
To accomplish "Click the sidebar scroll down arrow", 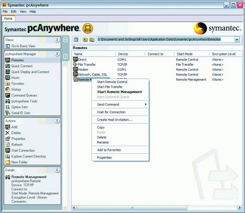I will [65, 208].
